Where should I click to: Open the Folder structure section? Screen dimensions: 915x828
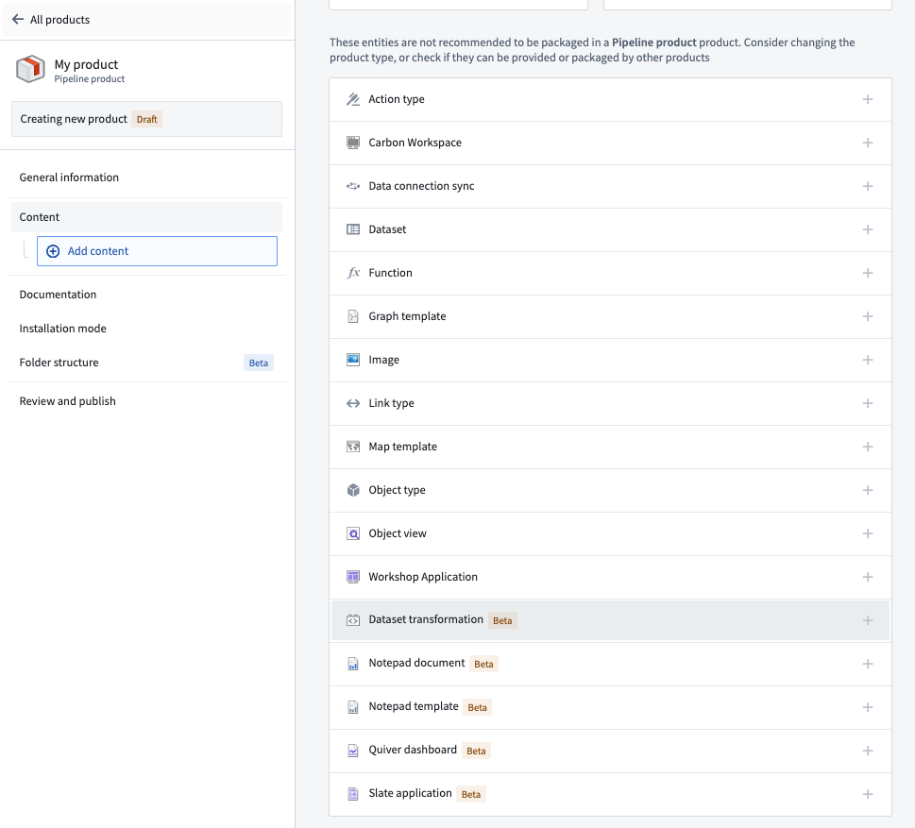[145, 363]
